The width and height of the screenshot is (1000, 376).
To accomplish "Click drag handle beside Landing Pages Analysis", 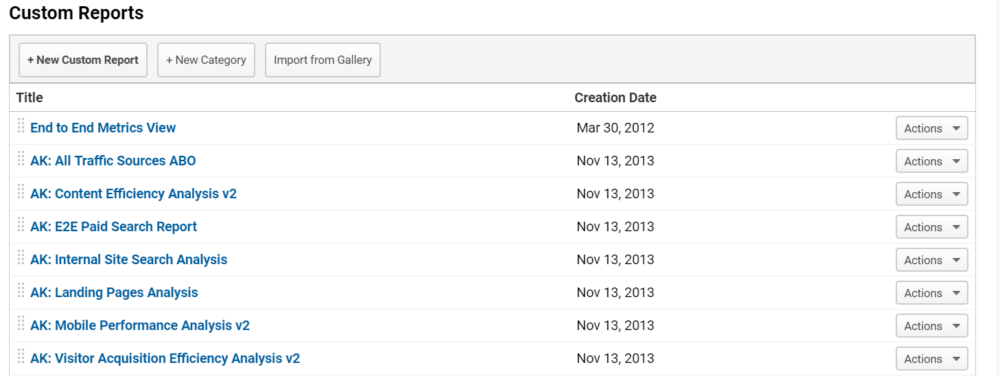I will pyautogui.click(x=21, y=291).
